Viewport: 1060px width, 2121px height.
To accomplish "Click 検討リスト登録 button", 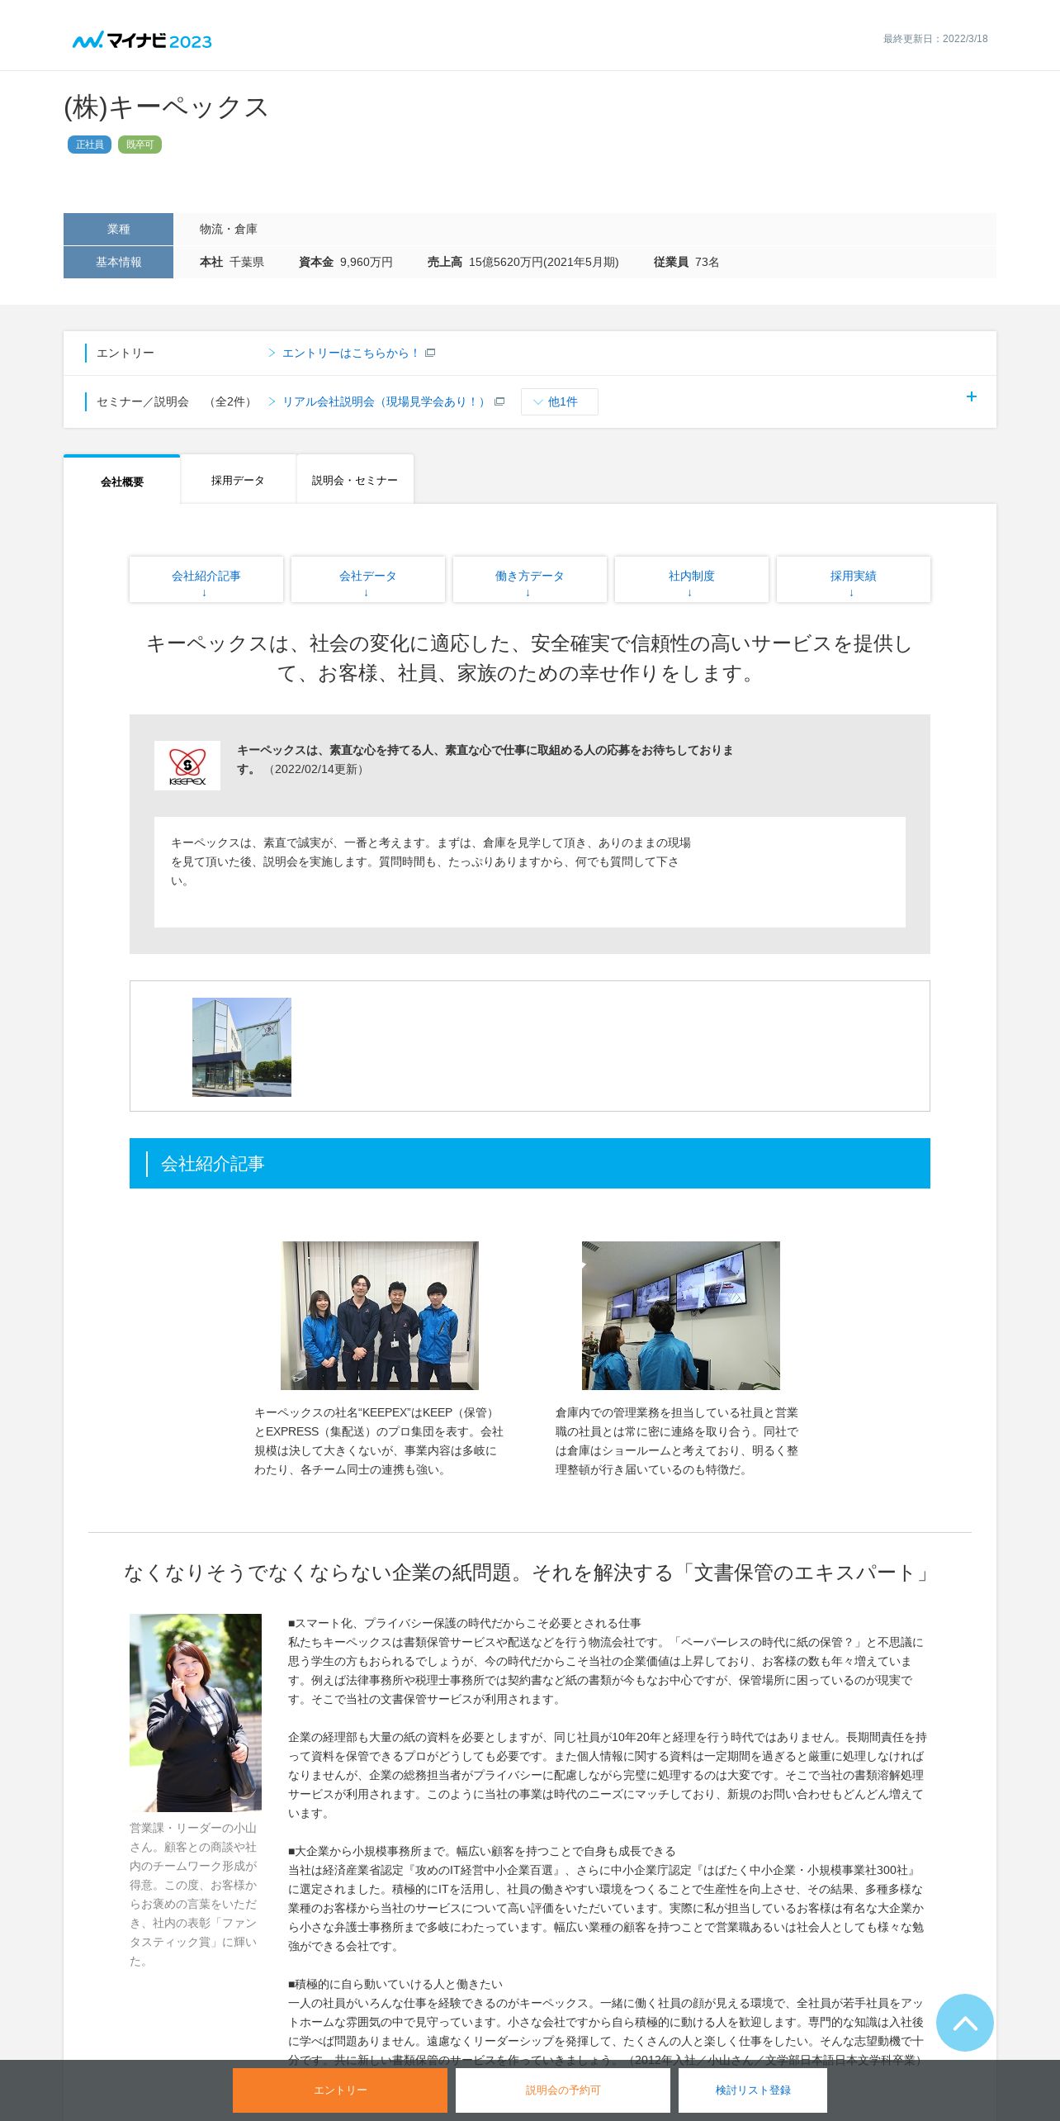I will pos(753,2090).
